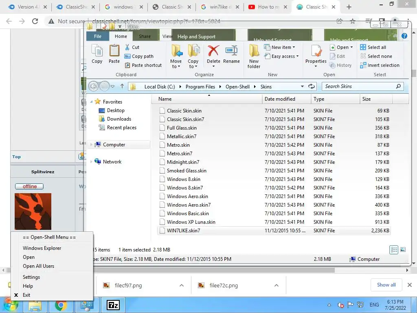Open the Easy access dropdown
The image size is (417, 313).
[x=281, y=56]
